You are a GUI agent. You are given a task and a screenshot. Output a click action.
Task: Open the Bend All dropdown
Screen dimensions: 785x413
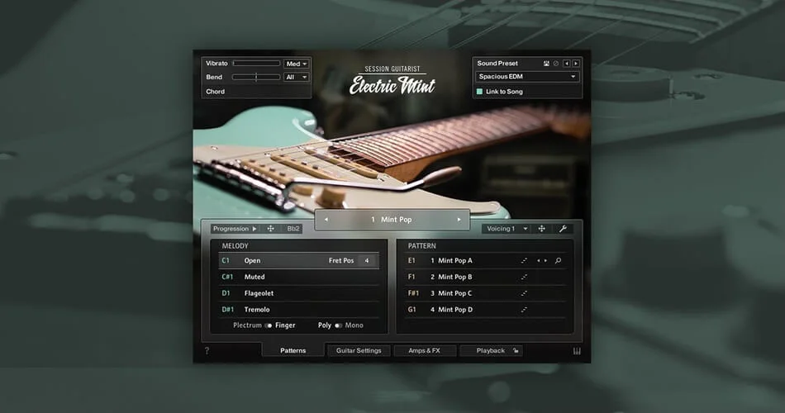coord(297,77)
